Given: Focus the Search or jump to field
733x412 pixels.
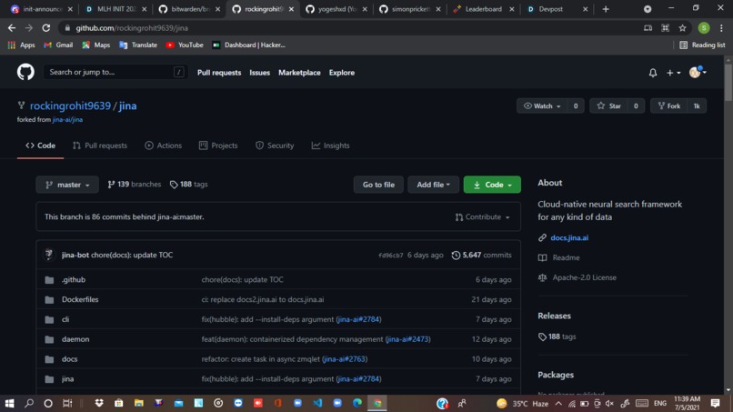Looking at the screenshot, I should 115,72.
